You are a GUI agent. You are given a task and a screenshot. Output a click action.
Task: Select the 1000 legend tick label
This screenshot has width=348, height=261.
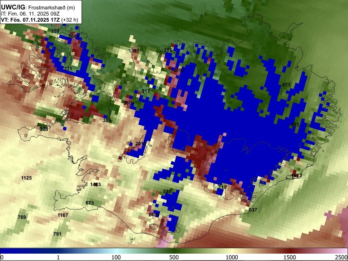[x=232, y=257]
